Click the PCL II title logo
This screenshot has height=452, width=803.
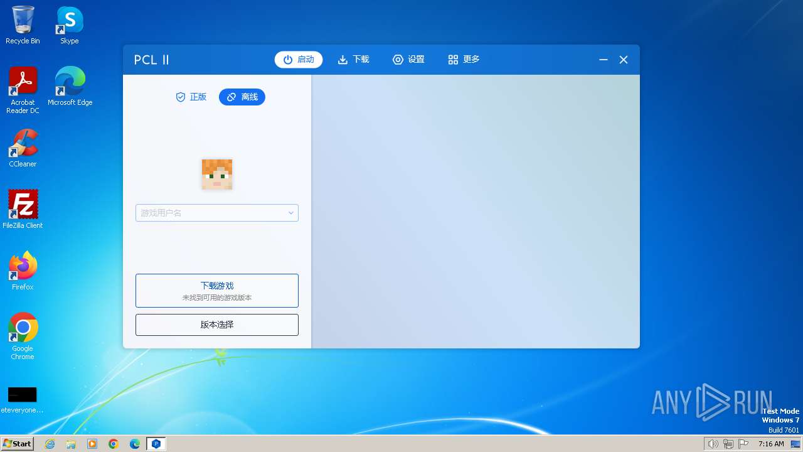click(152, 60)
